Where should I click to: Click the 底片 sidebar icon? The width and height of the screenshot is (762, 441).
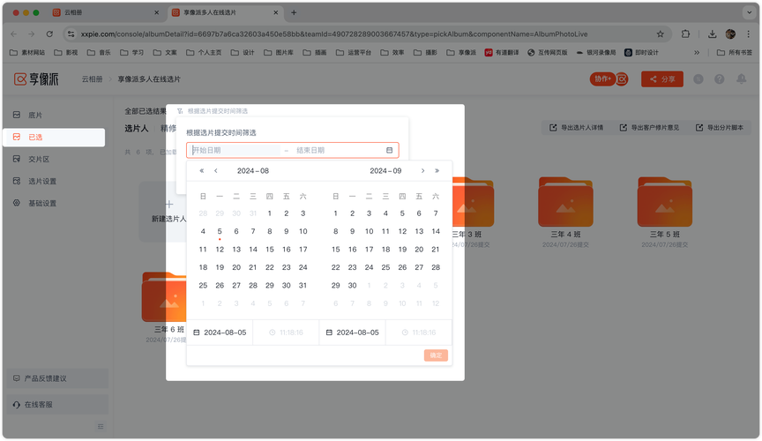17,116
